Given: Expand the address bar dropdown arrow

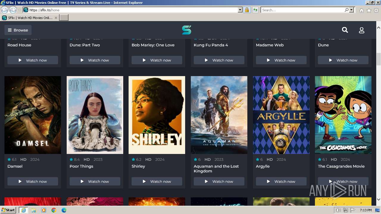Looking at the screenshot, I should [240, 10].
